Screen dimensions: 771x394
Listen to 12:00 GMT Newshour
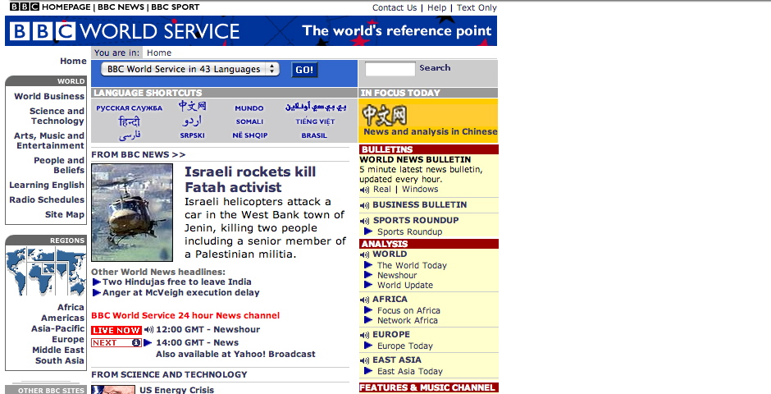tap(208, 329)
